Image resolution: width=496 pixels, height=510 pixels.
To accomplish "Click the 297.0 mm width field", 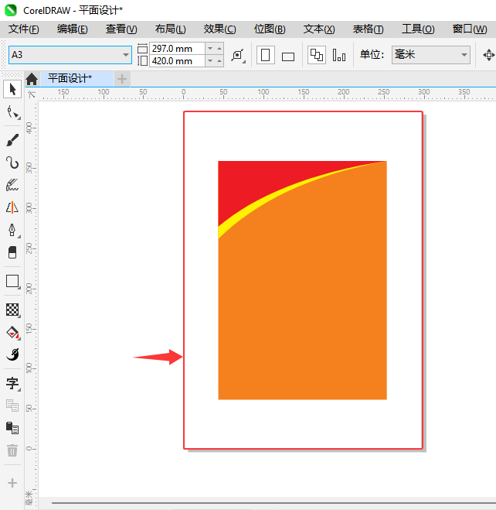I will pos(177,49).
